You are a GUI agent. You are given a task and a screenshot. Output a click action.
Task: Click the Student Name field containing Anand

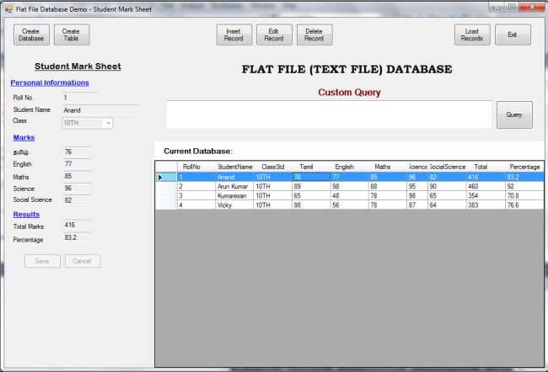click(100, 110)
